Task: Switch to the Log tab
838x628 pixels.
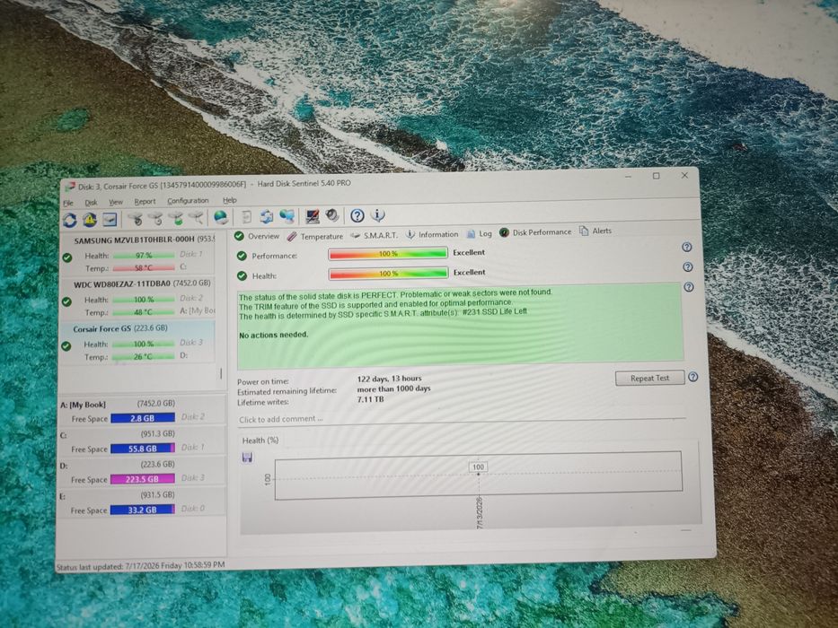Action: pyautogui.click(x=479, y=233)
